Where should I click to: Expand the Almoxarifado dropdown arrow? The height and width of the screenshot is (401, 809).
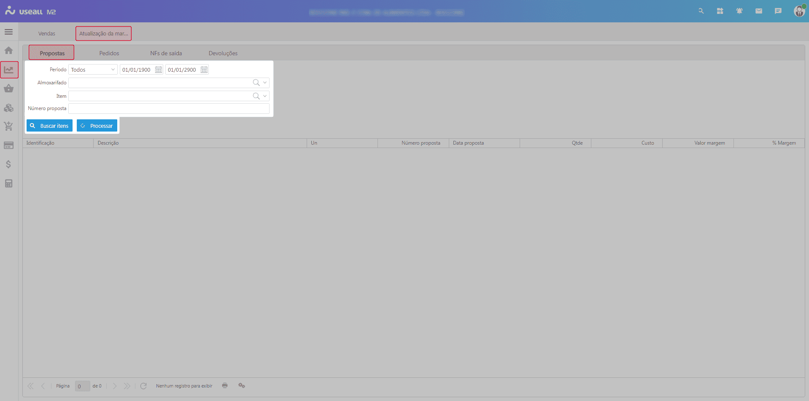[x=265, y=83]
